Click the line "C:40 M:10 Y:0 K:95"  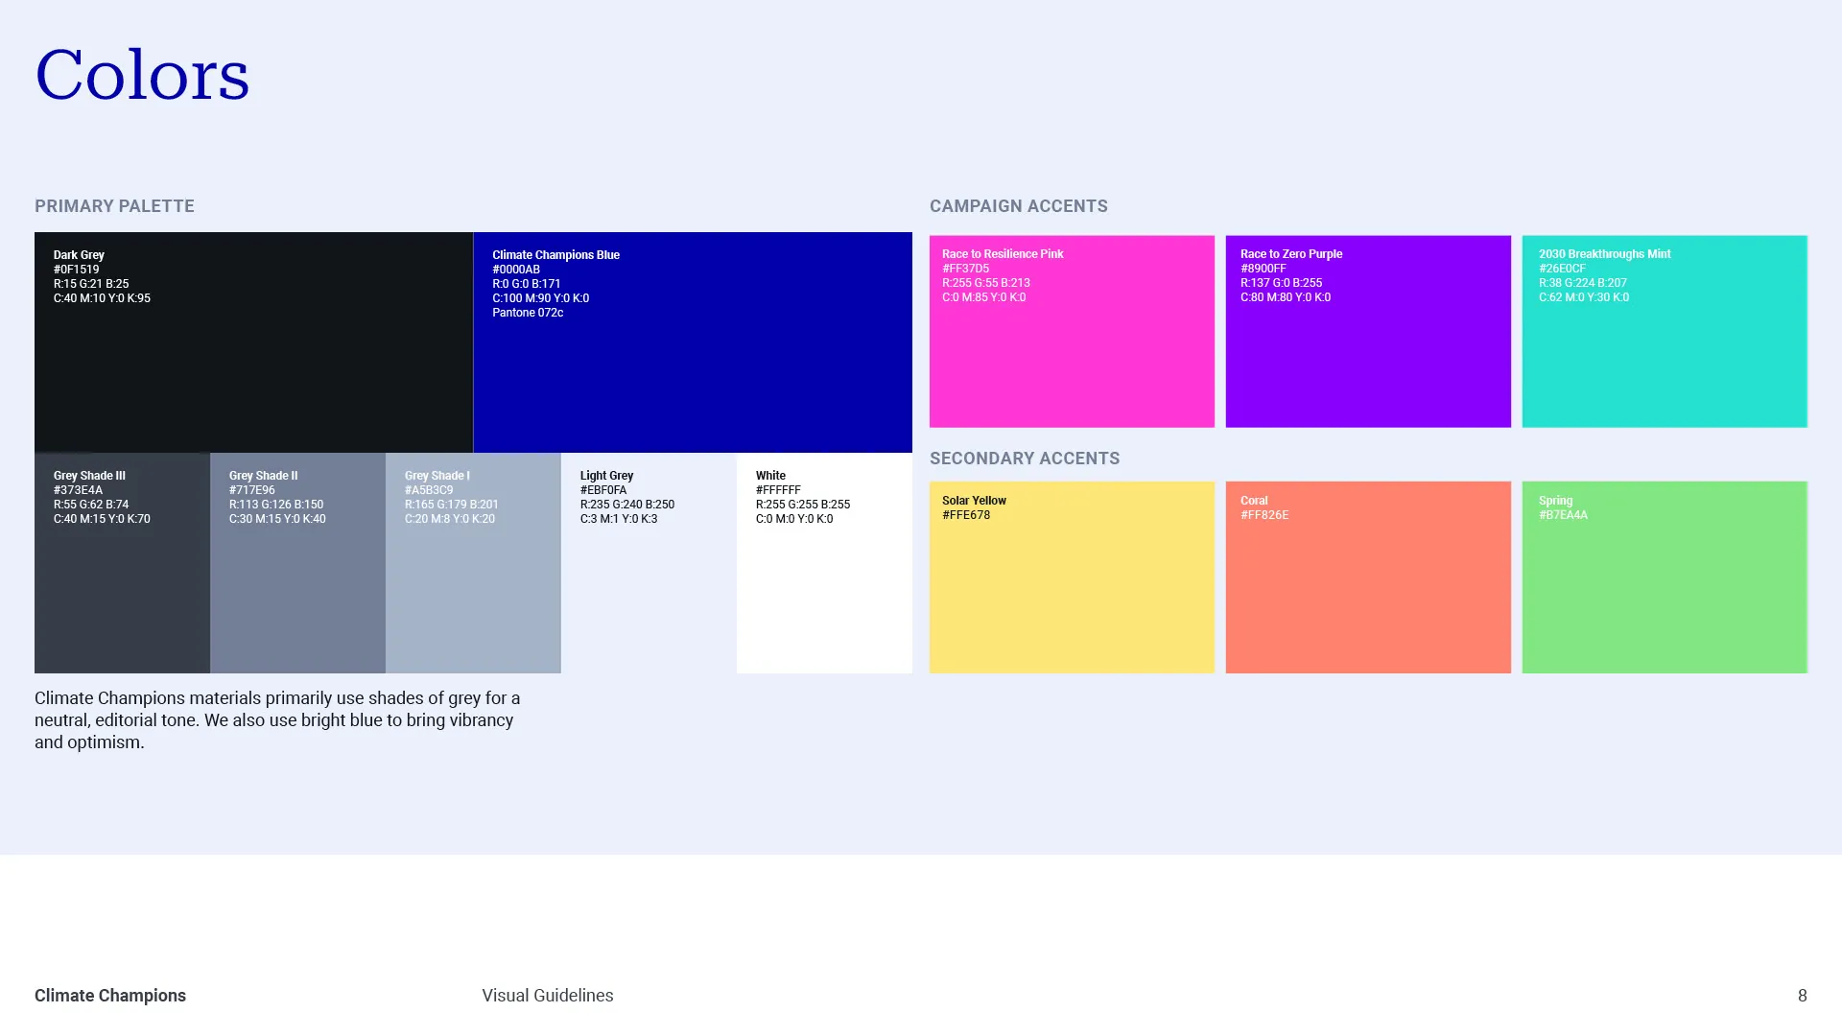tap(102, 298)
